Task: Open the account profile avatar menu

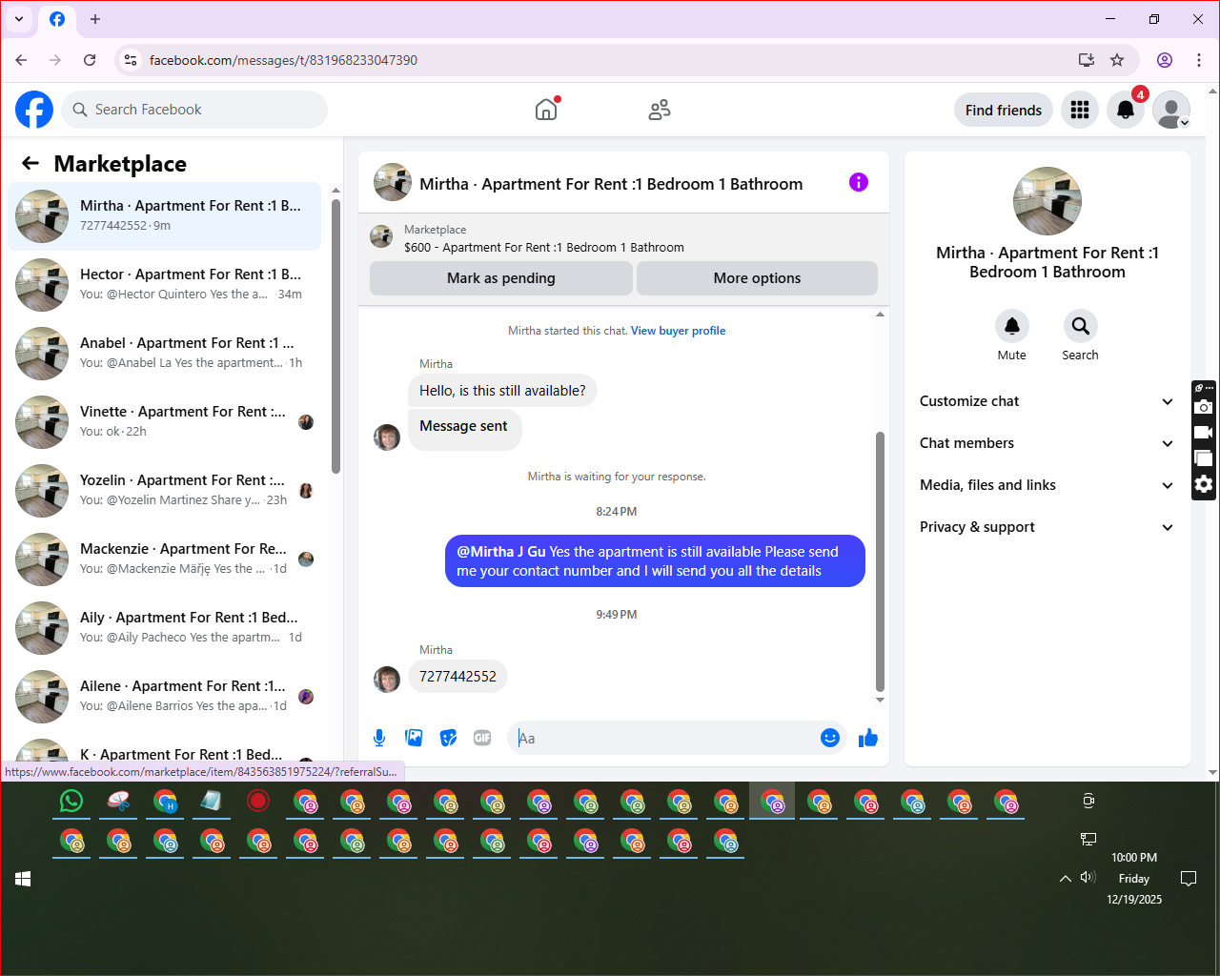Action: click(1171, 110)
